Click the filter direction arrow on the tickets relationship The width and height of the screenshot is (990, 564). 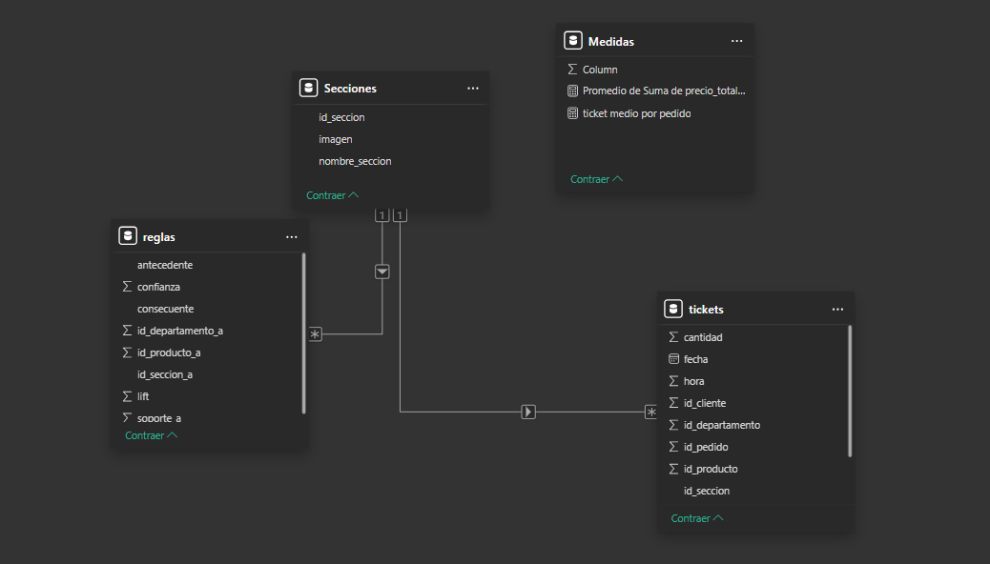click(x=528, y=412)
